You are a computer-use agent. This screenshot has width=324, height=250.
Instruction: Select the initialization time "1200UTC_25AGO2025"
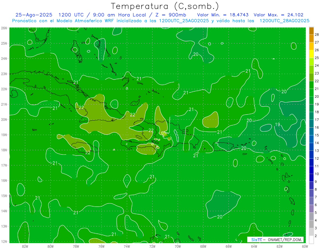point(184,21)
